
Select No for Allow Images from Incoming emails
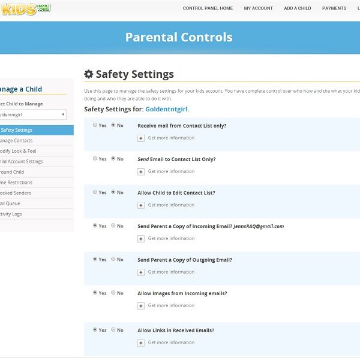click(x=113, y=293)
